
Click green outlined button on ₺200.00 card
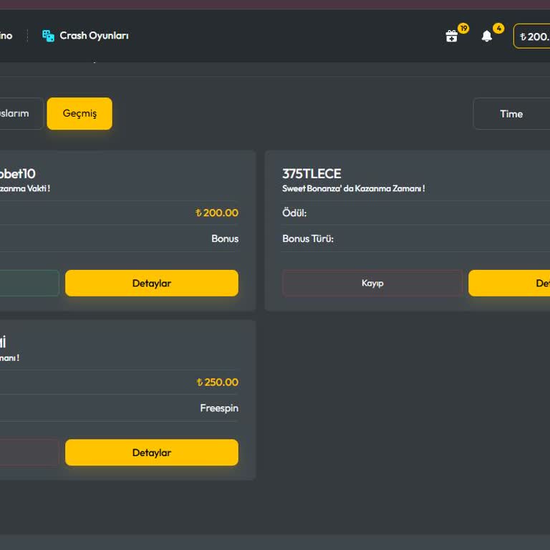pos(29,284)
